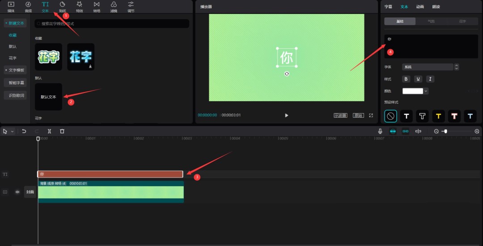Open the 转场 (transitions) panel icon
483x246 pixels.
click(97, 6)
